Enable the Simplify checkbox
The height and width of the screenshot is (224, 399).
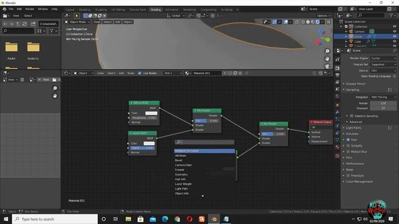point(348,146)
